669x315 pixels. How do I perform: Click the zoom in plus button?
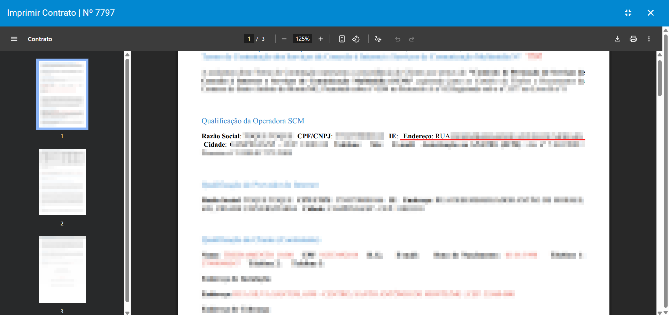[x=321, y=39]
